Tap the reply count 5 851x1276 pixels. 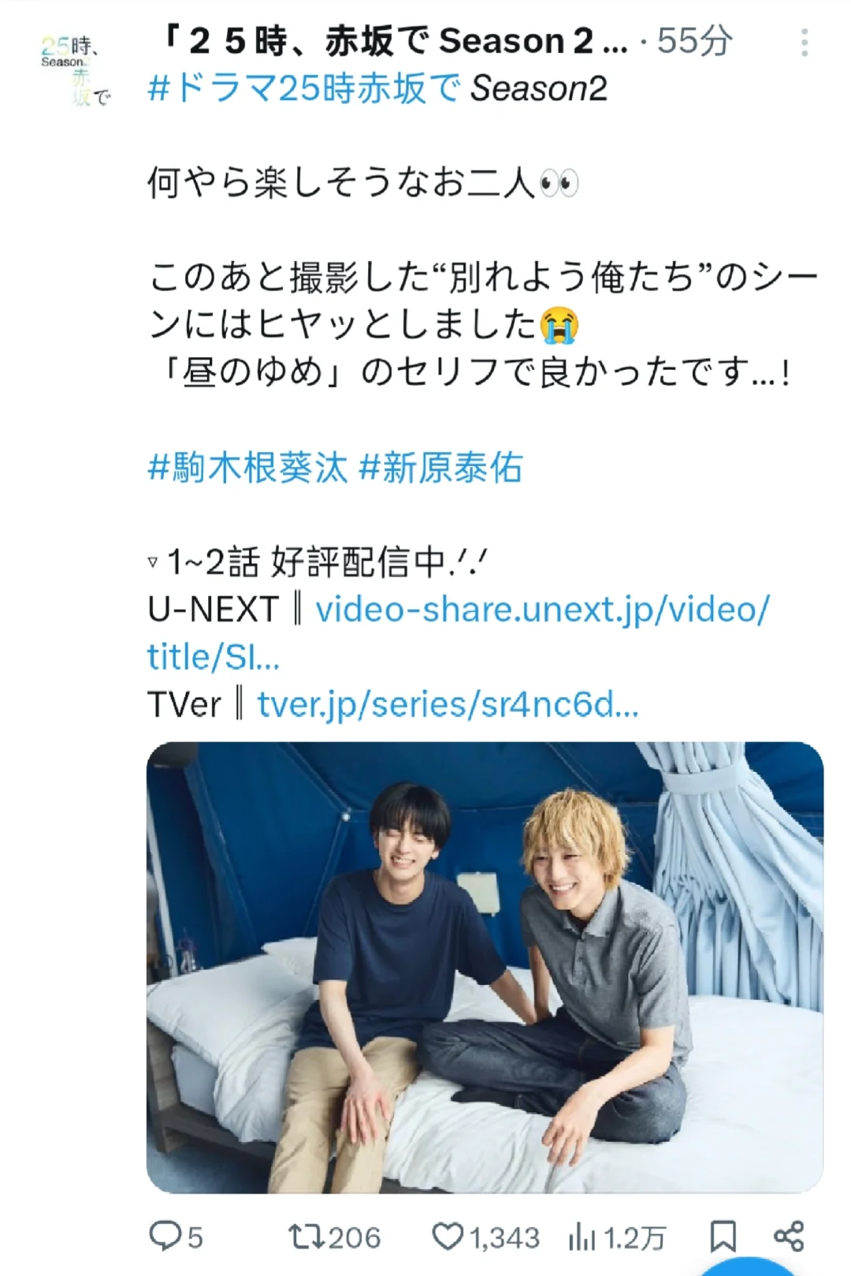pyautogui.click(x=195, y=1237)
